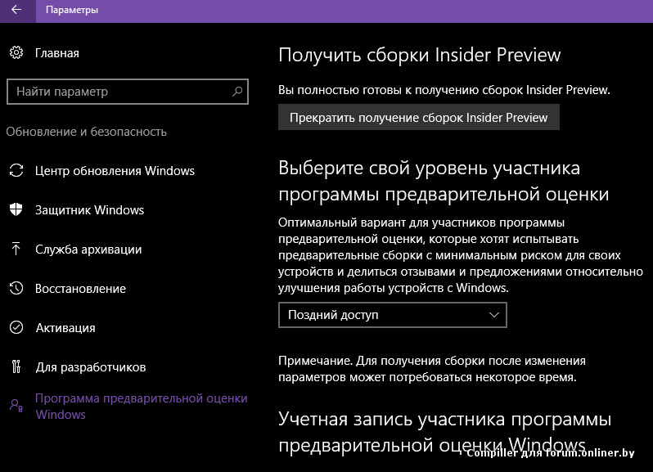Click the Активация checkmark circle icon
Screen dimensions: 653x472
coord(16,327)
